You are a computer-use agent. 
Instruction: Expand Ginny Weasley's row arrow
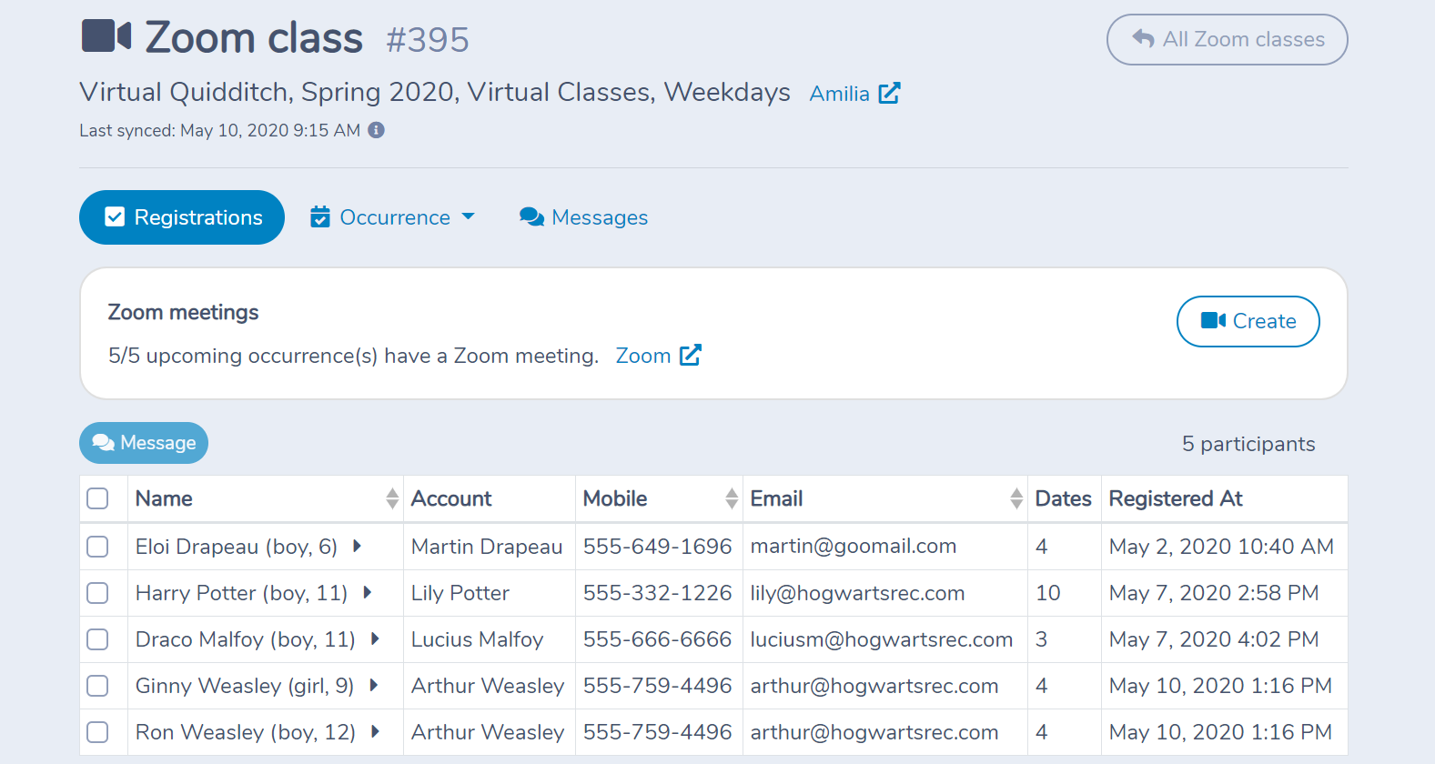(x=373, y=685)
